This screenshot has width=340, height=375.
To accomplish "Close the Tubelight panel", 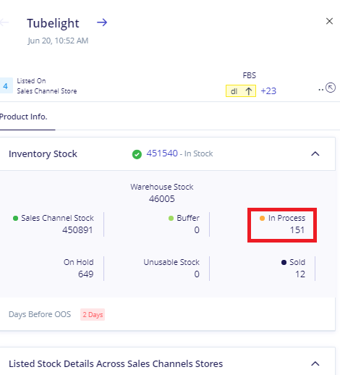I will pyautogui.click(x=329, y=21).
